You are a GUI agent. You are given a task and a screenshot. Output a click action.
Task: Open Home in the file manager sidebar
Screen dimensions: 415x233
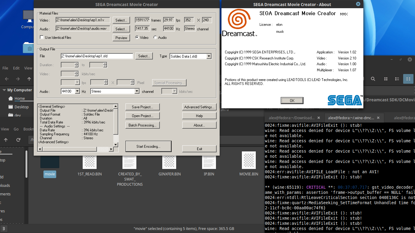[20, 98]
